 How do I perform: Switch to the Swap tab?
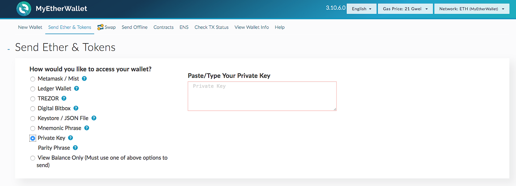[x=107, y=27]
